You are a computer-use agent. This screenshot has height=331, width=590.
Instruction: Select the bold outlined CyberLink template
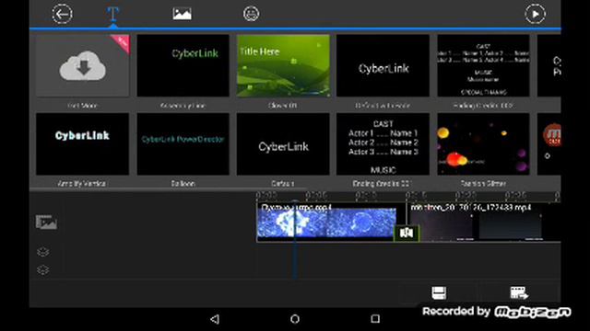[82, 144]
